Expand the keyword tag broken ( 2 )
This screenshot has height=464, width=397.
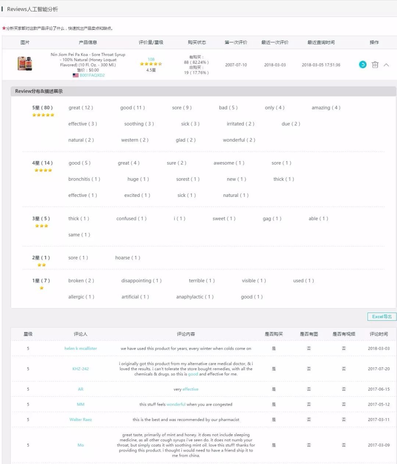[81, 280]
